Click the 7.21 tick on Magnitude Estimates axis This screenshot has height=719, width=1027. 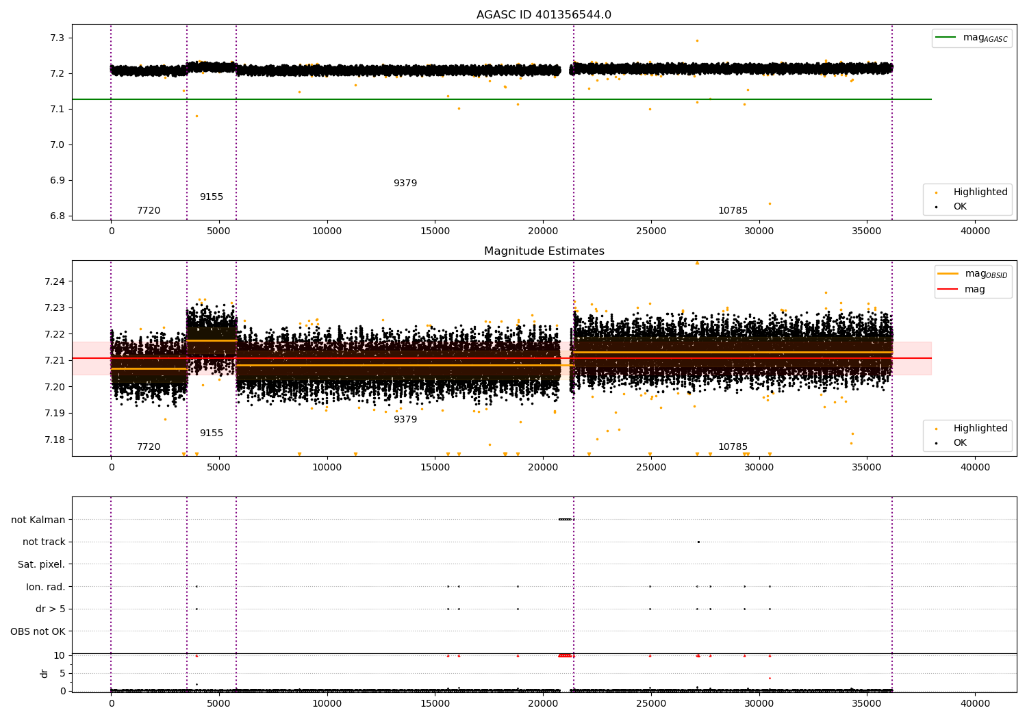click(55, 361)
